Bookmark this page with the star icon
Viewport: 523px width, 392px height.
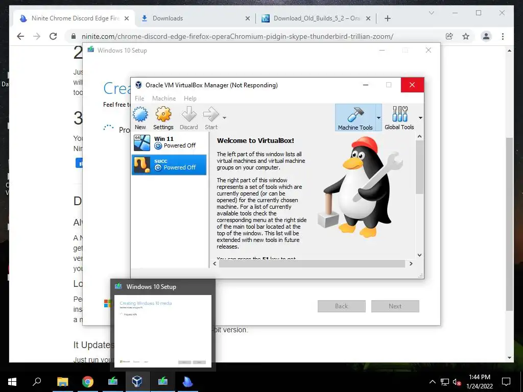(x=466, y=36)
